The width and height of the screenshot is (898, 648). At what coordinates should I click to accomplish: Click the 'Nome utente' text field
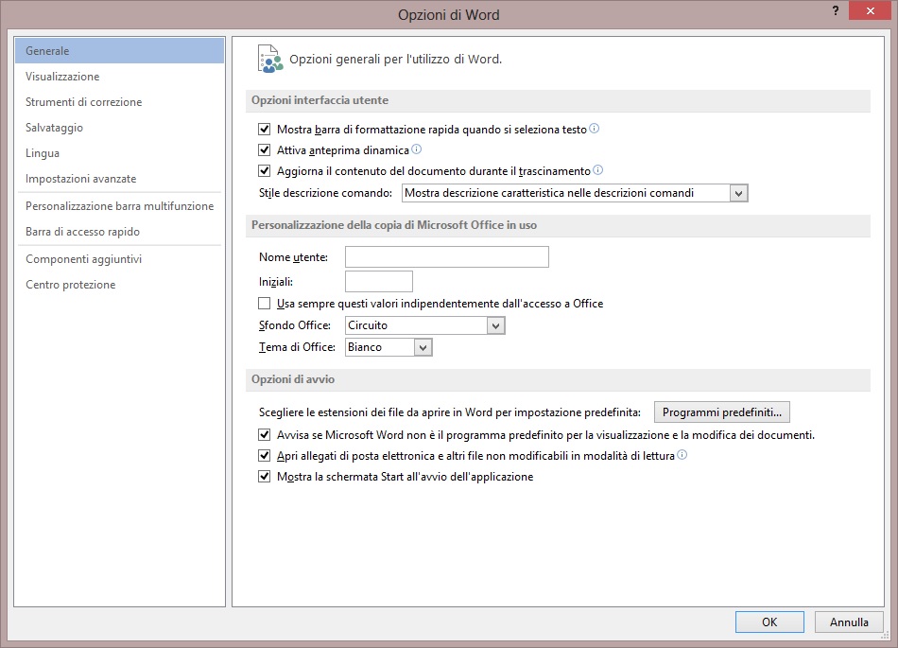tap(447, 256)
